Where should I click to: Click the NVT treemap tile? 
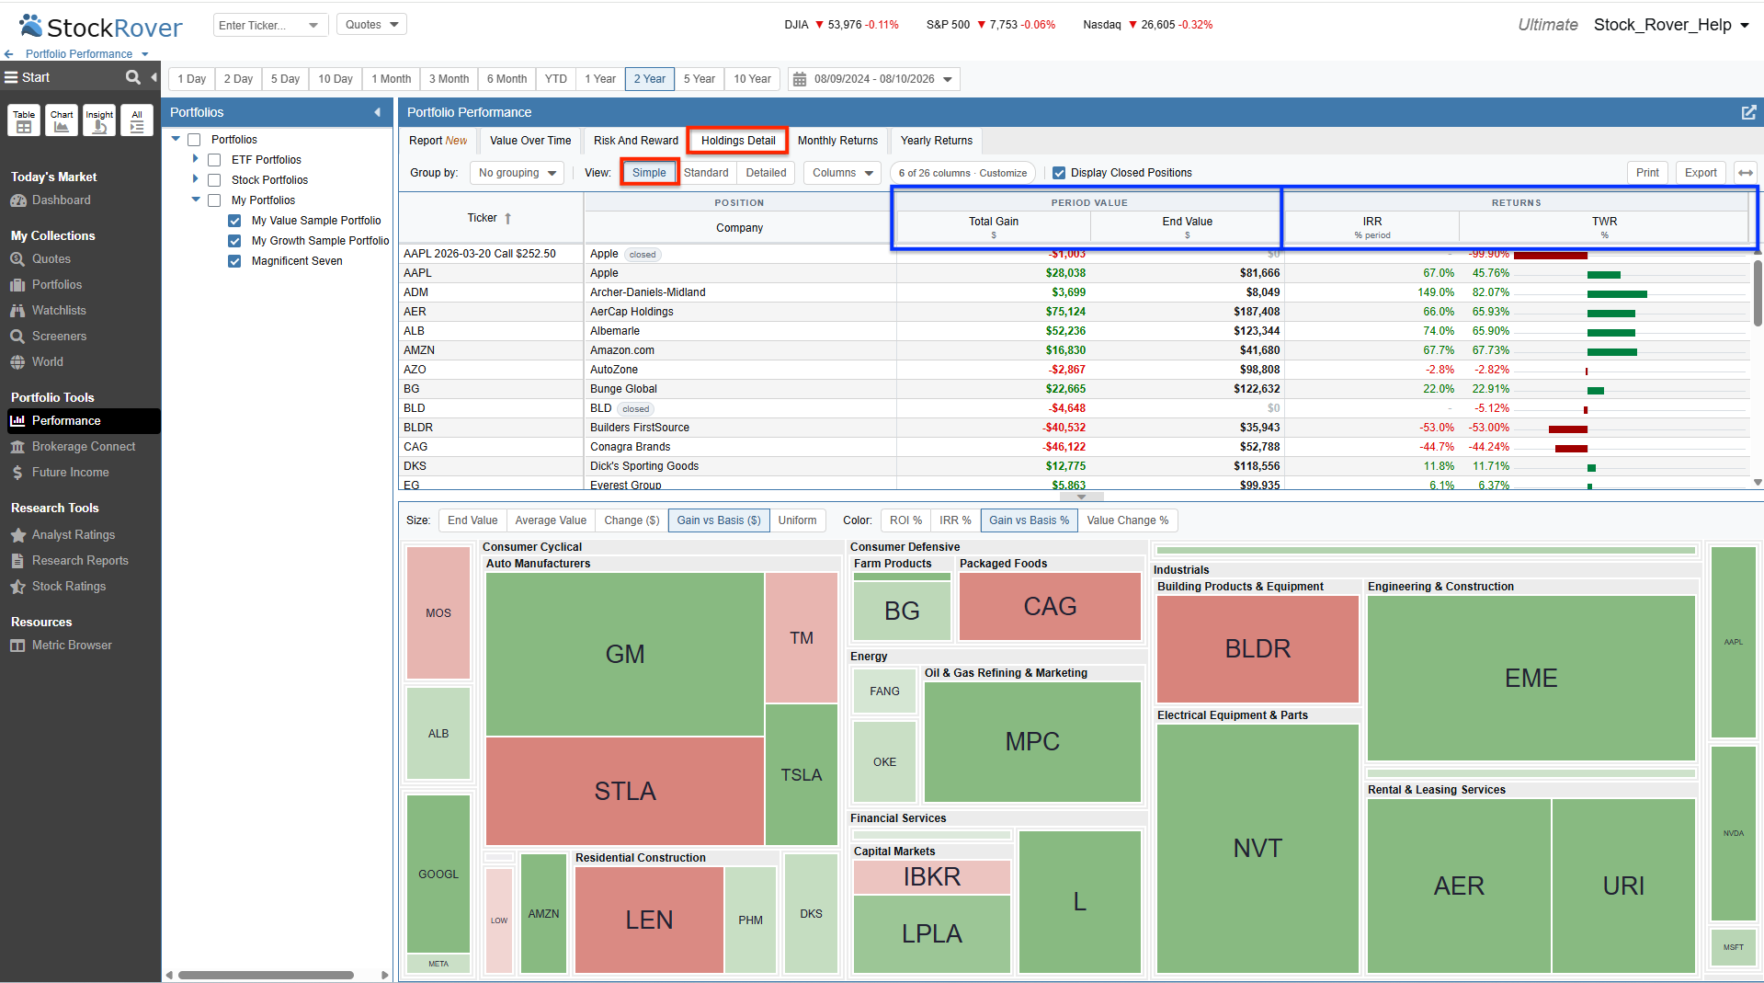coord(1258,848)
